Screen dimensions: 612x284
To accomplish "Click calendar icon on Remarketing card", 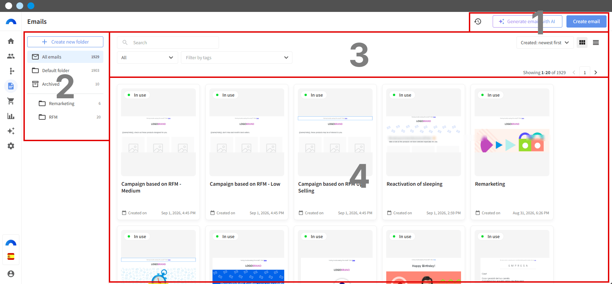I will pyautogui.click(x=478, y=213).
